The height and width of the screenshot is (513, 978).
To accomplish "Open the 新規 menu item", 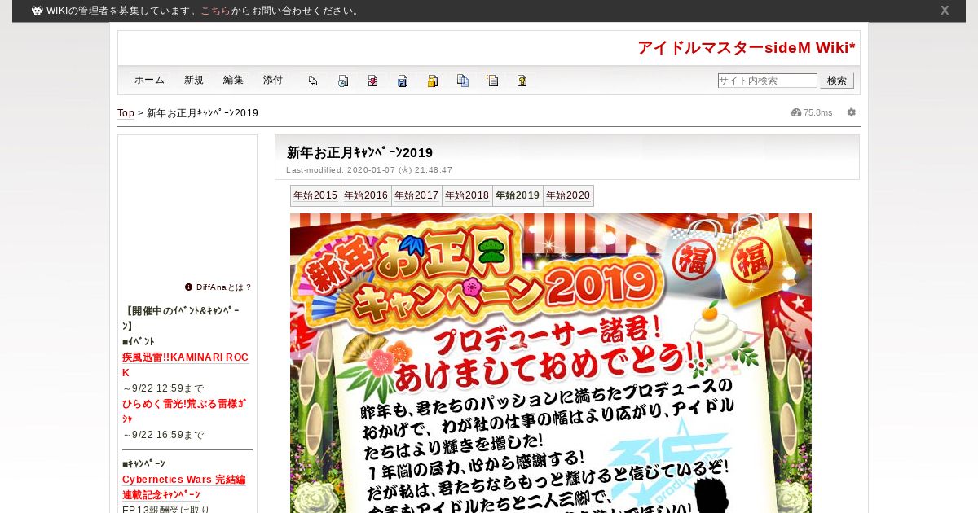I will 194,81.
